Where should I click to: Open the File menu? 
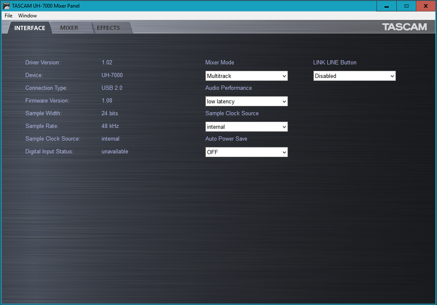click(8, 16)
